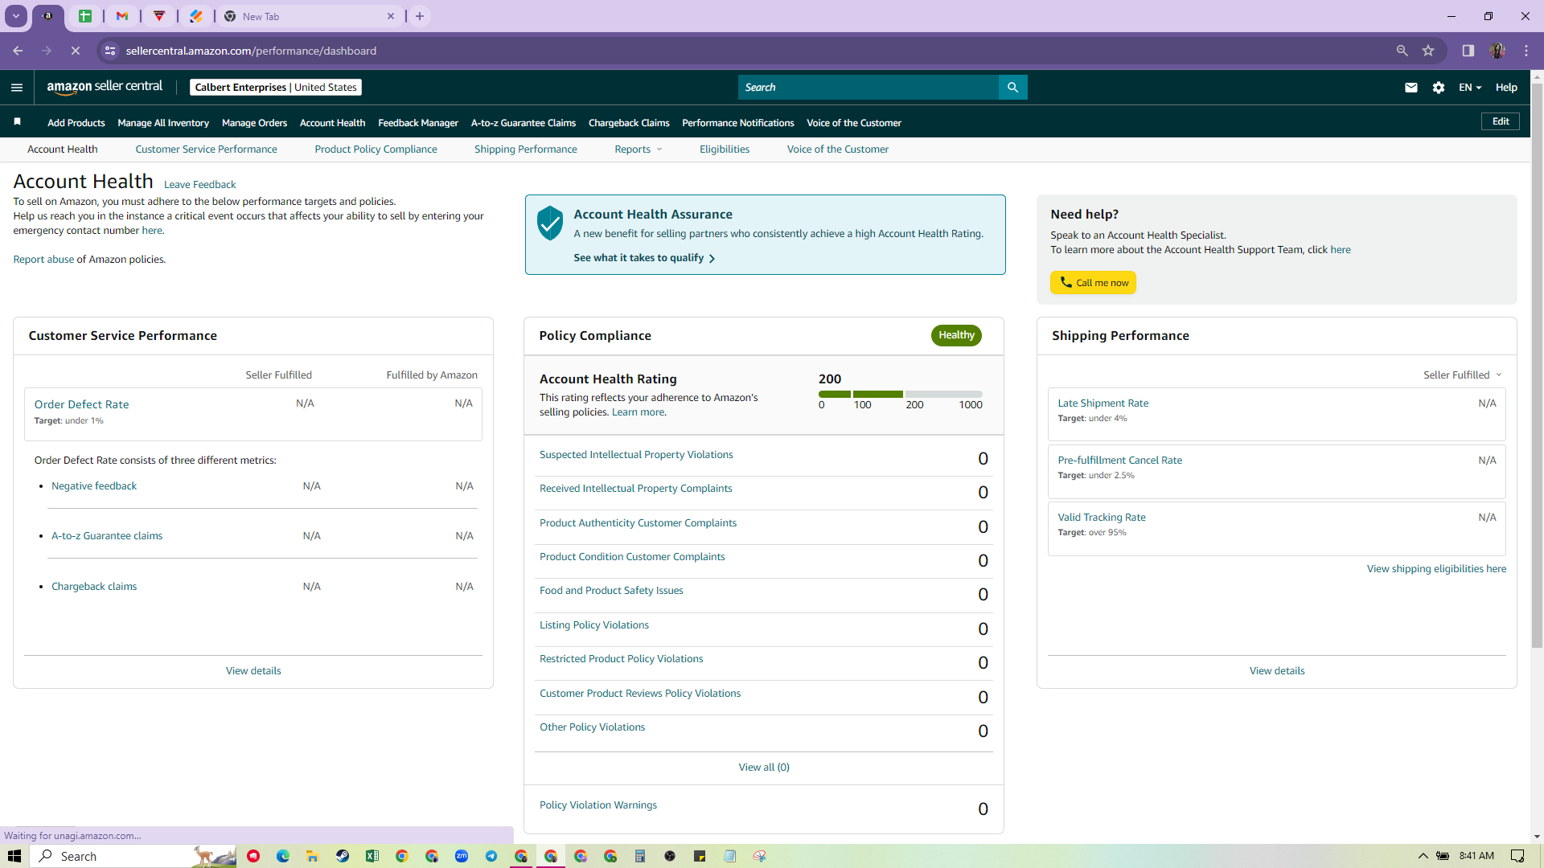1544x868 pixels.
Task: Open Chargeback Claims menu item
Action: point(629,123)
